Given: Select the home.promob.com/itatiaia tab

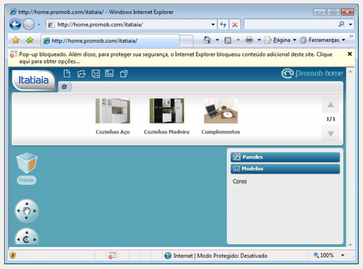Looking at the screenshot, I should (110, 41).
